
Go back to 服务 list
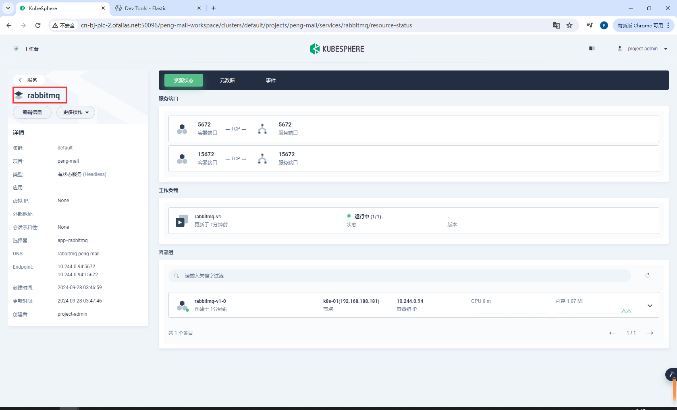click(28, 80)
